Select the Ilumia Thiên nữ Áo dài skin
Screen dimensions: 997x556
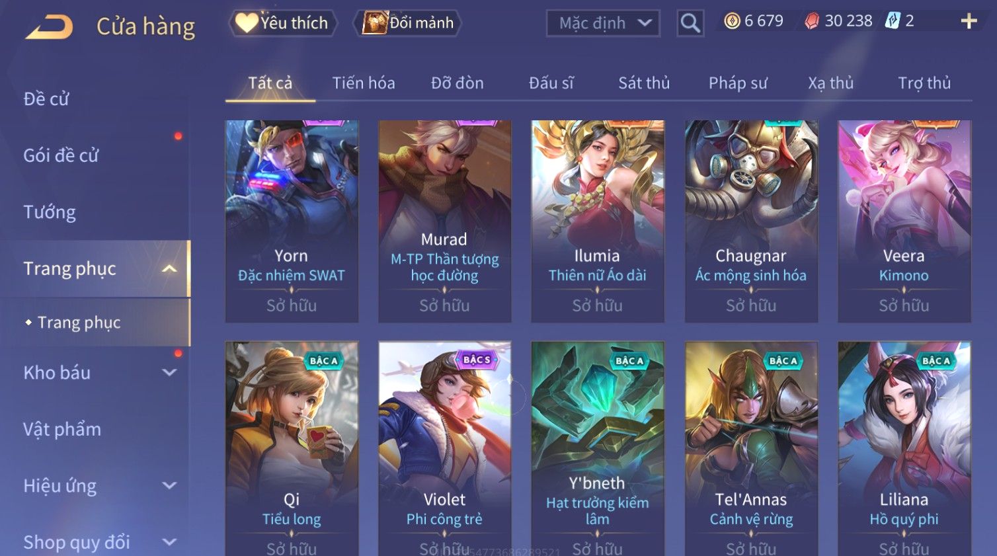click(597, 221)
